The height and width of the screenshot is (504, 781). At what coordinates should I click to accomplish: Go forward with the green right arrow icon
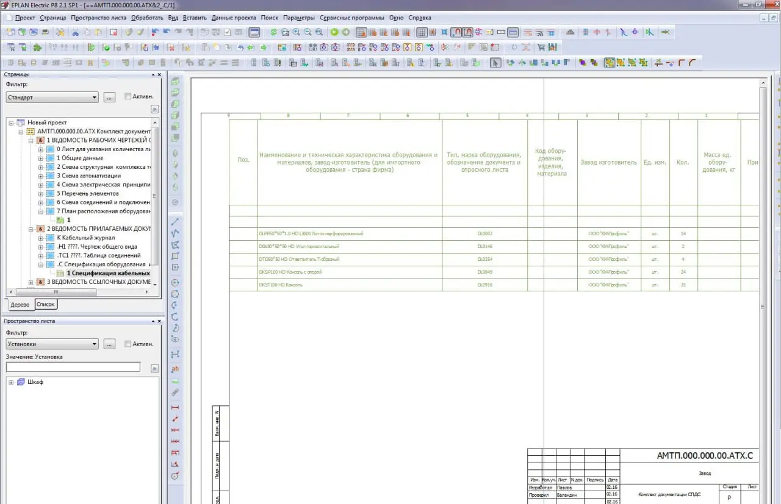point(345,32)
